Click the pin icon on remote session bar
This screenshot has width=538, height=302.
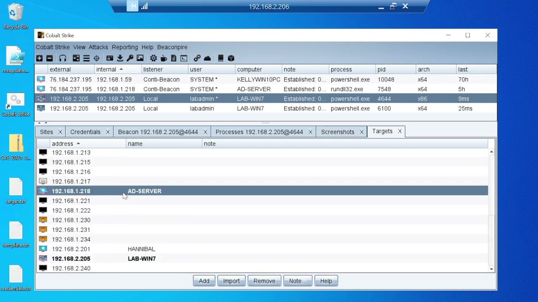tap(132, 6)
